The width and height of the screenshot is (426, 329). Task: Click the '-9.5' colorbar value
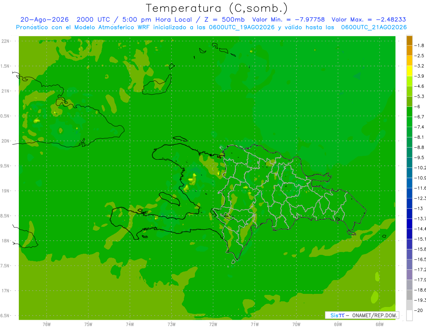[x=419, y=158]
